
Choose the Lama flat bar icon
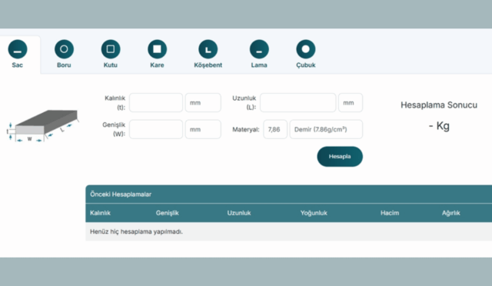tap(259, 49)
